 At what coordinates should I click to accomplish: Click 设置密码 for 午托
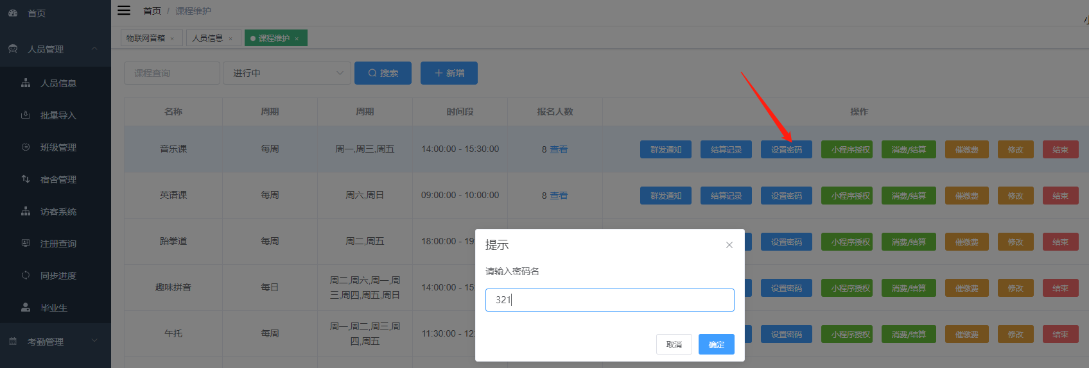[x=787, y=334]
